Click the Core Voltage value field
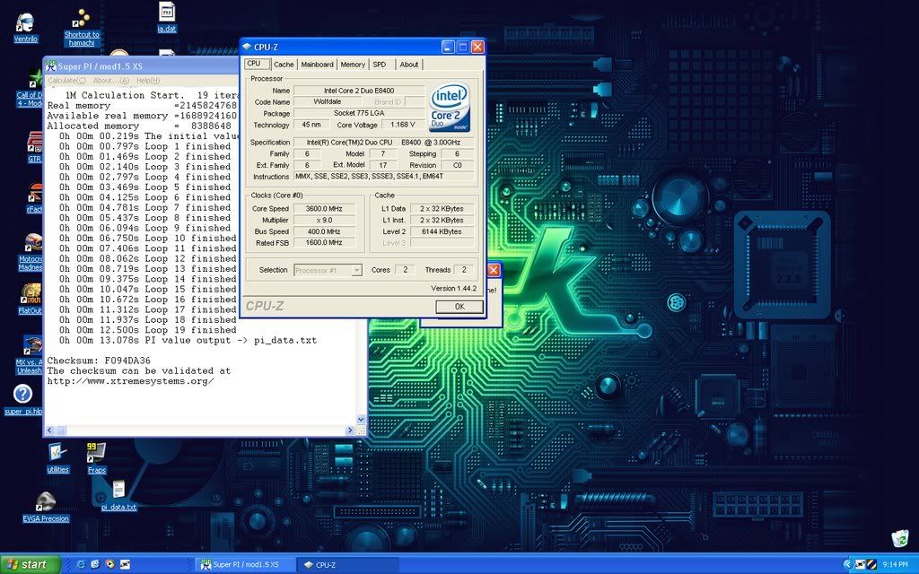The width and height of the screenshot is (919, 574). 403,125
